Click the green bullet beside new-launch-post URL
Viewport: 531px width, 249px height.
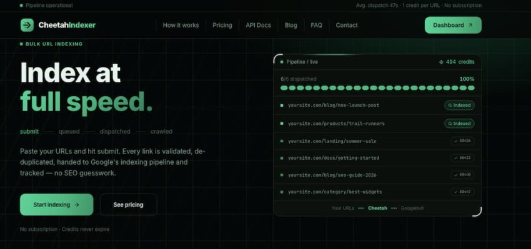[282, 105]
